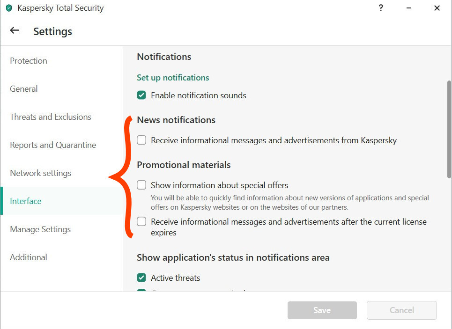The width and height of the screenshot is (452, 329).
Task: Click the vertical scrollbar thumb
Action: point(449,129)
